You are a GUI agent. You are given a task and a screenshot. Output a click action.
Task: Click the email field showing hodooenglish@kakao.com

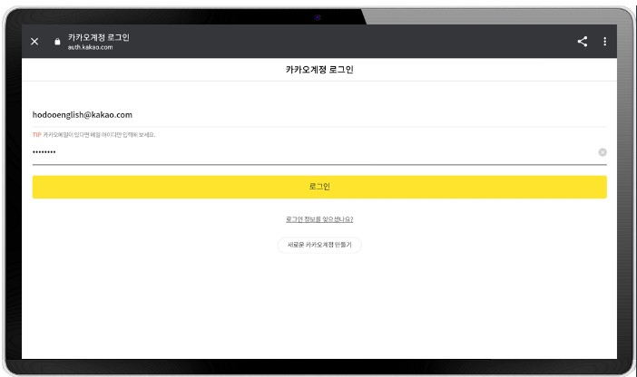(x=319, y=115)
